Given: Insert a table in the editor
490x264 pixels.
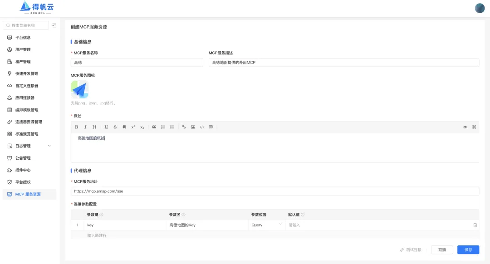Looking at the screenshot, I should (x=211, y=127).
